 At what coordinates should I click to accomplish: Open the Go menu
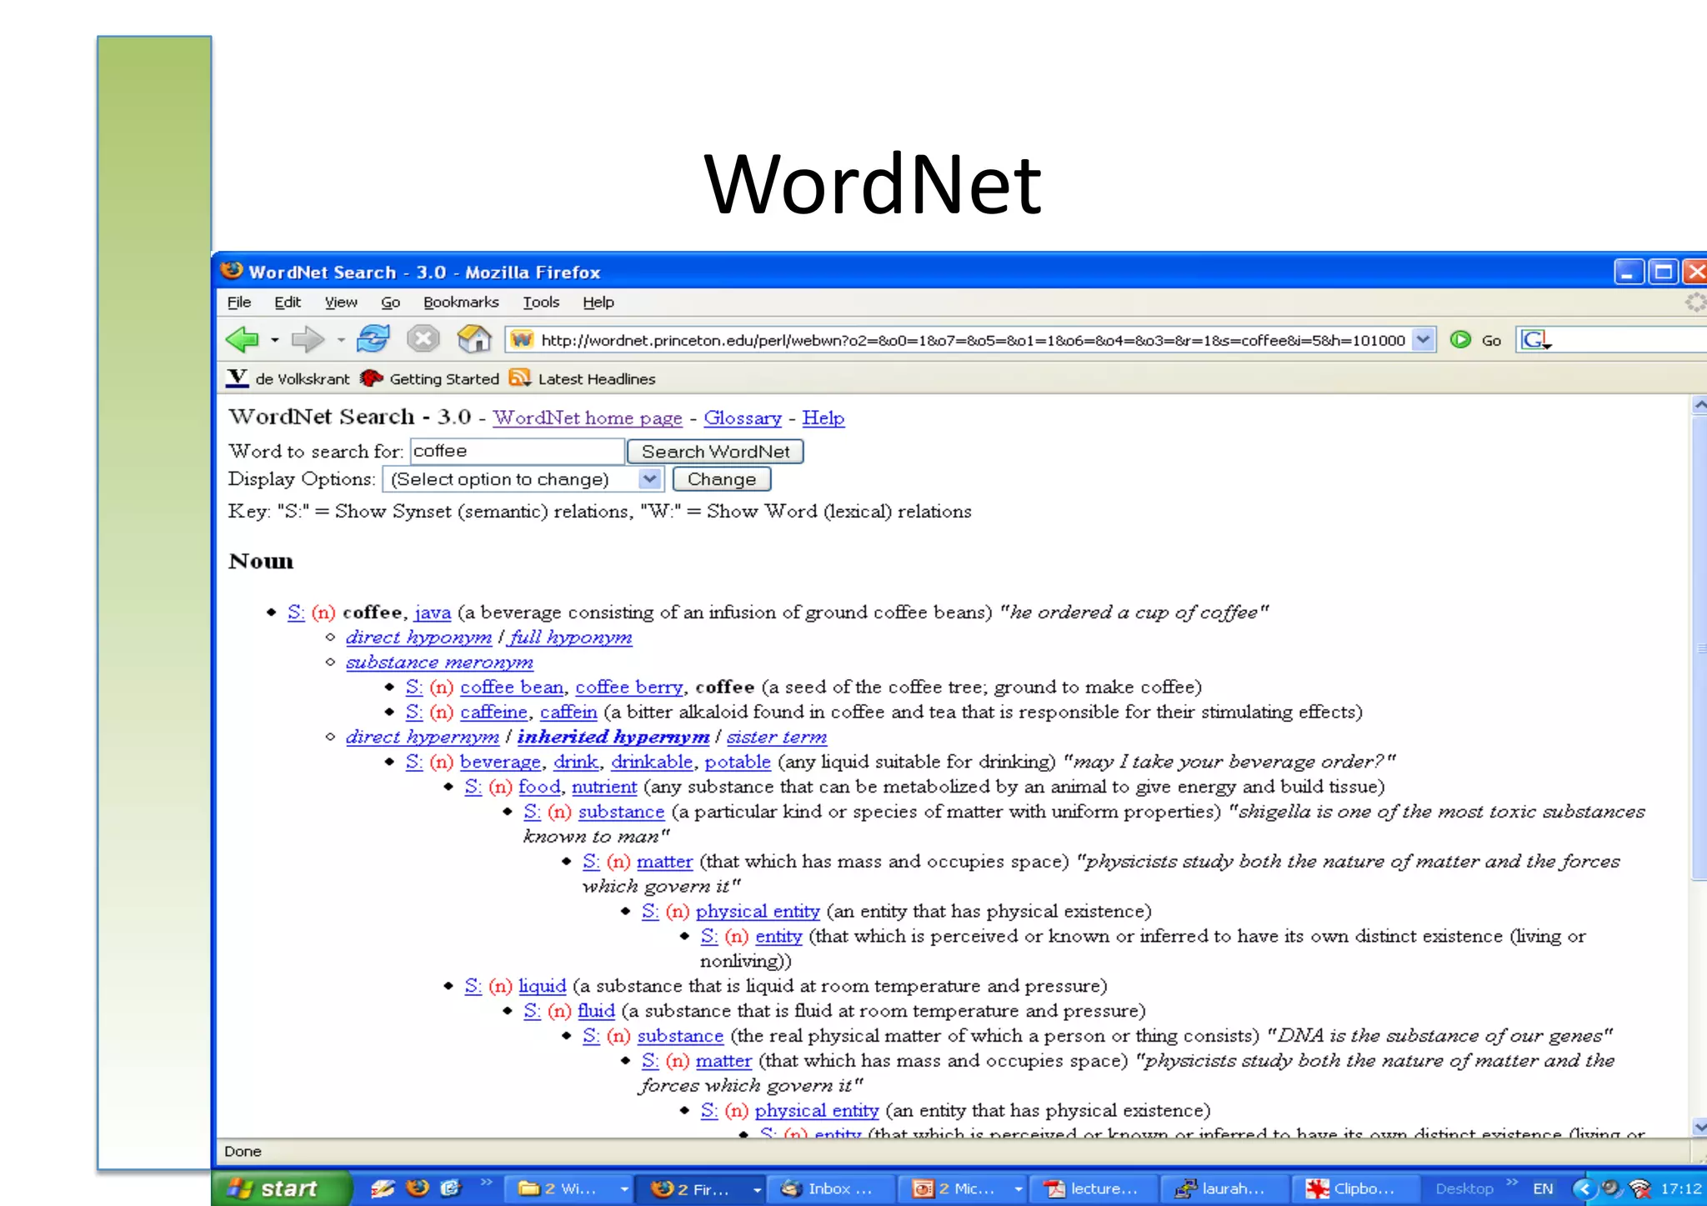(390, 302)
